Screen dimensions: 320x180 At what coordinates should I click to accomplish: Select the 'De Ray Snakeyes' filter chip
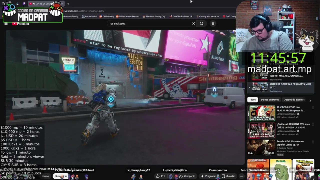(270, 100)
